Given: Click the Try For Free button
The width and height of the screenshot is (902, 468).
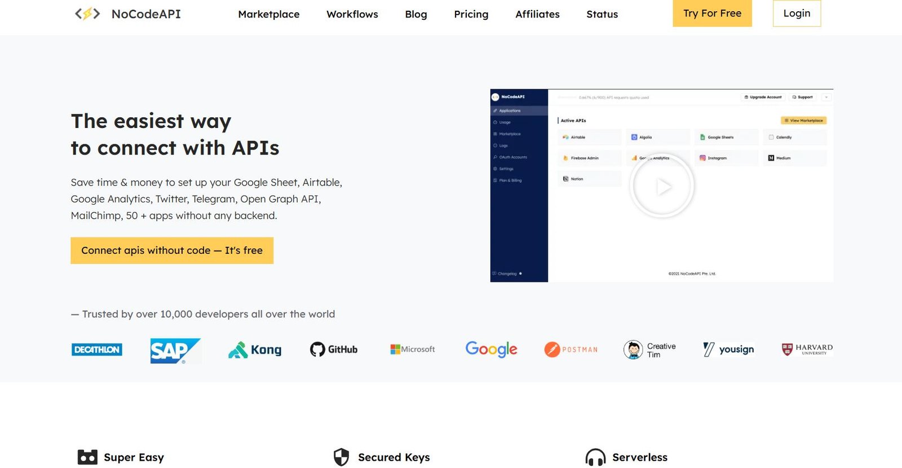Looking at the screenshot, I should click(713, 13).
